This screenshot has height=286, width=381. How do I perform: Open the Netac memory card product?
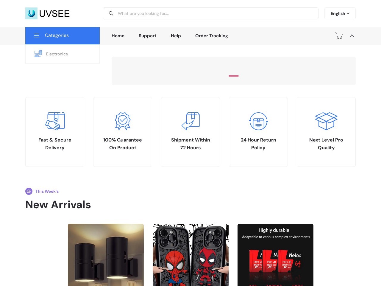[275, 255]
